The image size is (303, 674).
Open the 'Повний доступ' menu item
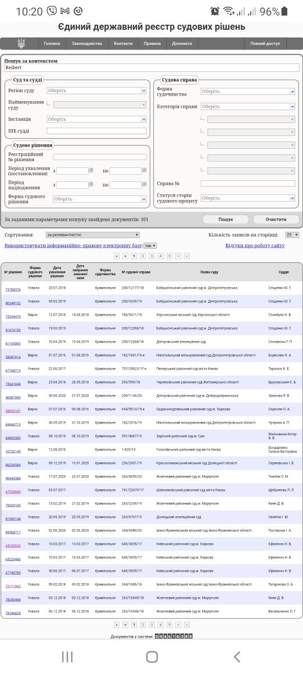pos(265,43)
